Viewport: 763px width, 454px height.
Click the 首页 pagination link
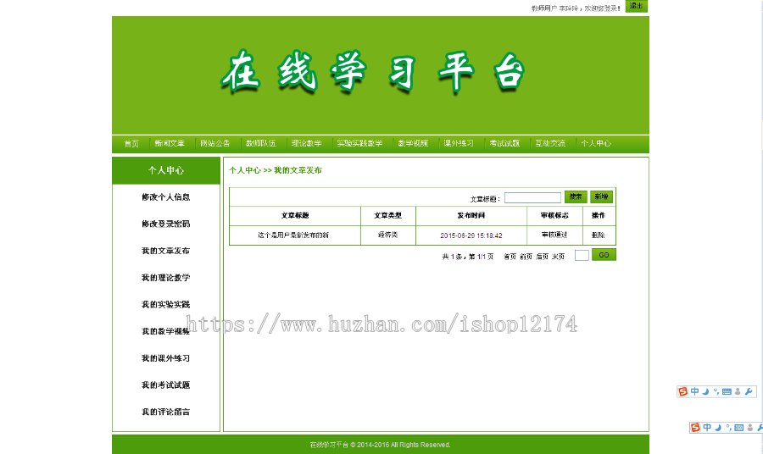pyautogui.click(x=510, y=257)
